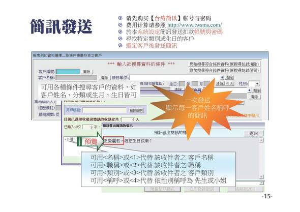This screenshot has height=212, width=300.
Task: Focus the cyan 客戶編號 input field
Action: click(x=68, y=72)
